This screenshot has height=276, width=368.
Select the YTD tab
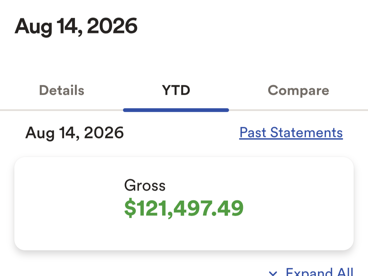176,90
